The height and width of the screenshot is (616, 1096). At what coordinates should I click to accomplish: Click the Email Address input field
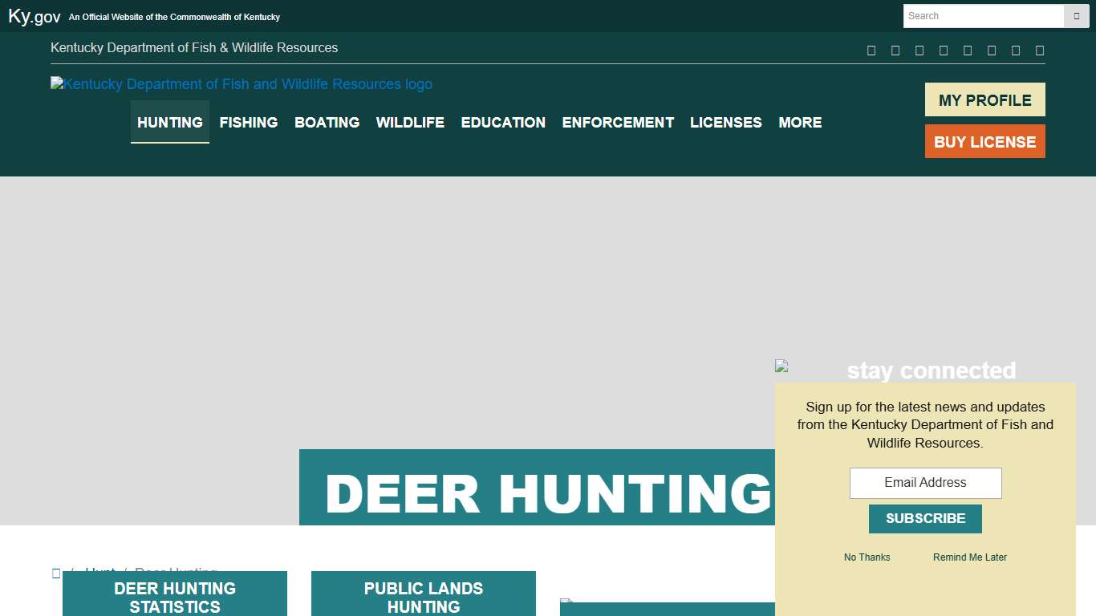pyautogui.click(x=924, y=483)
